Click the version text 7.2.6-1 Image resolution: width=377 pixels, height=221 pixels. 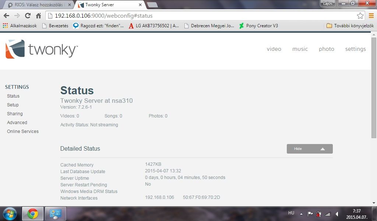pos(85,107)
